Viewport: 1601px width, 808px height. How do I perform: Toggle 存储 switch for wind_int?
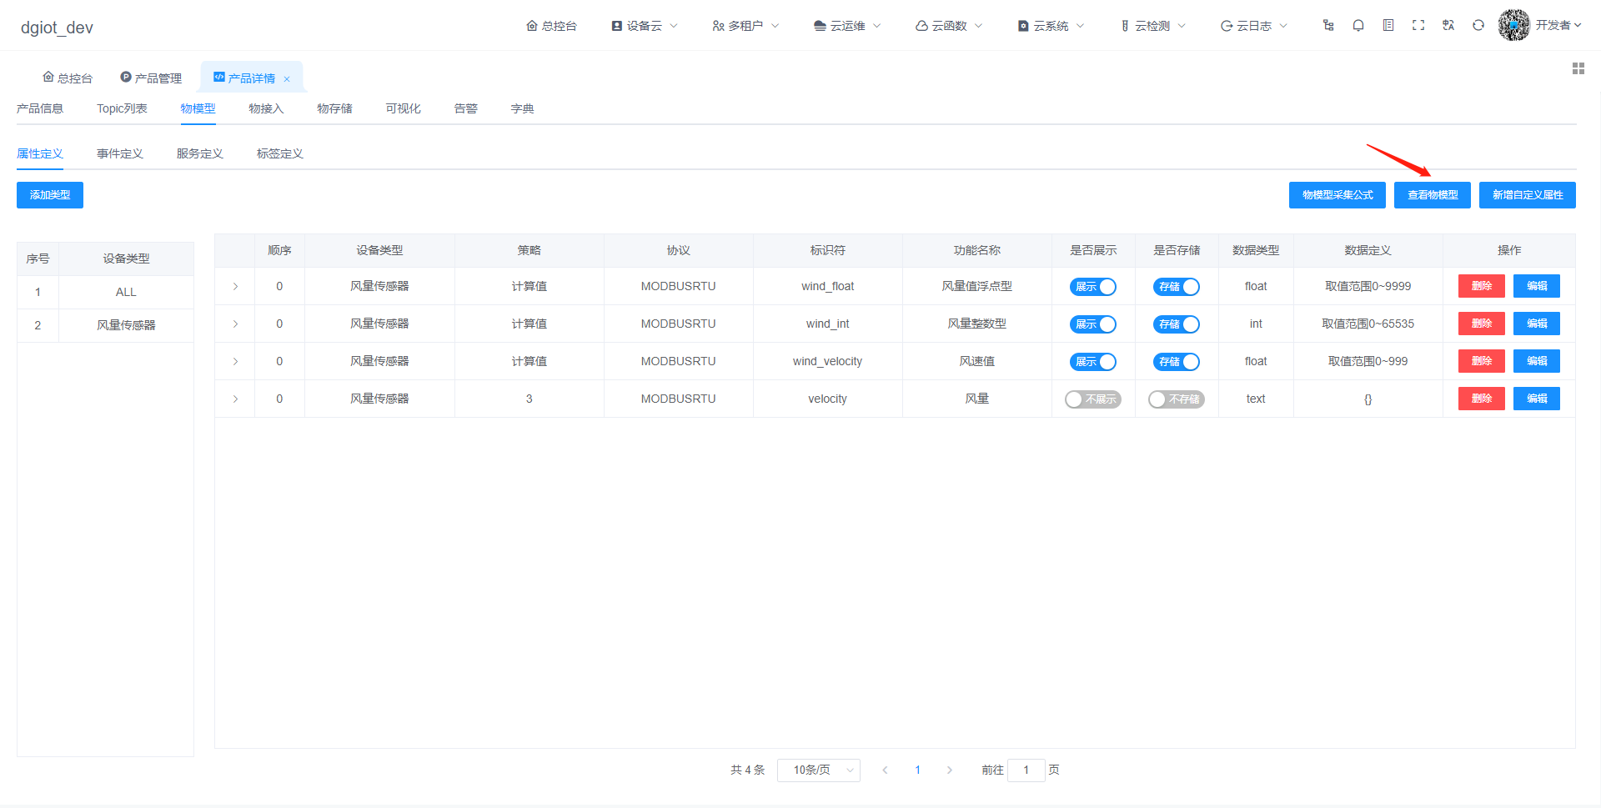[x=1177, y=324]
